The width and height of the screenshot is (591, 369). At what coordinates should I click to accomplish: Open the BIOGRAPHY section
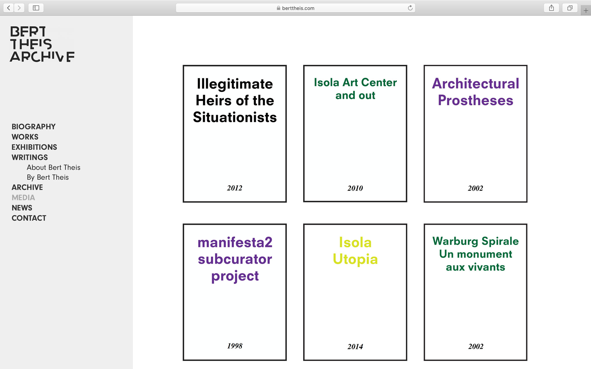[33, 127]
